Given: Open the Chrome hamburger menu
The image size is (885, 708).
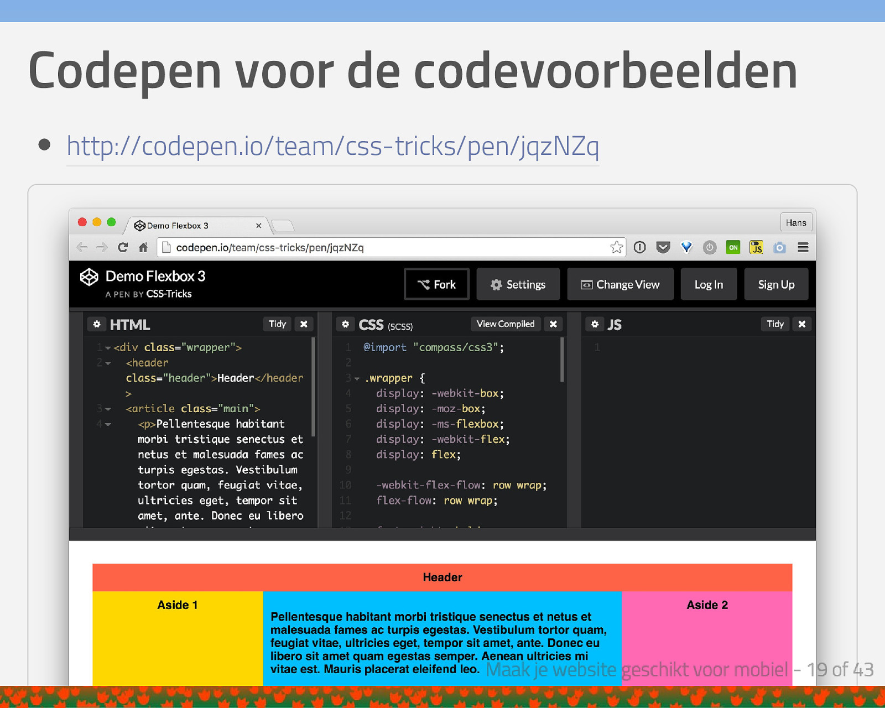Looking at the screenshot, I should coord(803,247).
